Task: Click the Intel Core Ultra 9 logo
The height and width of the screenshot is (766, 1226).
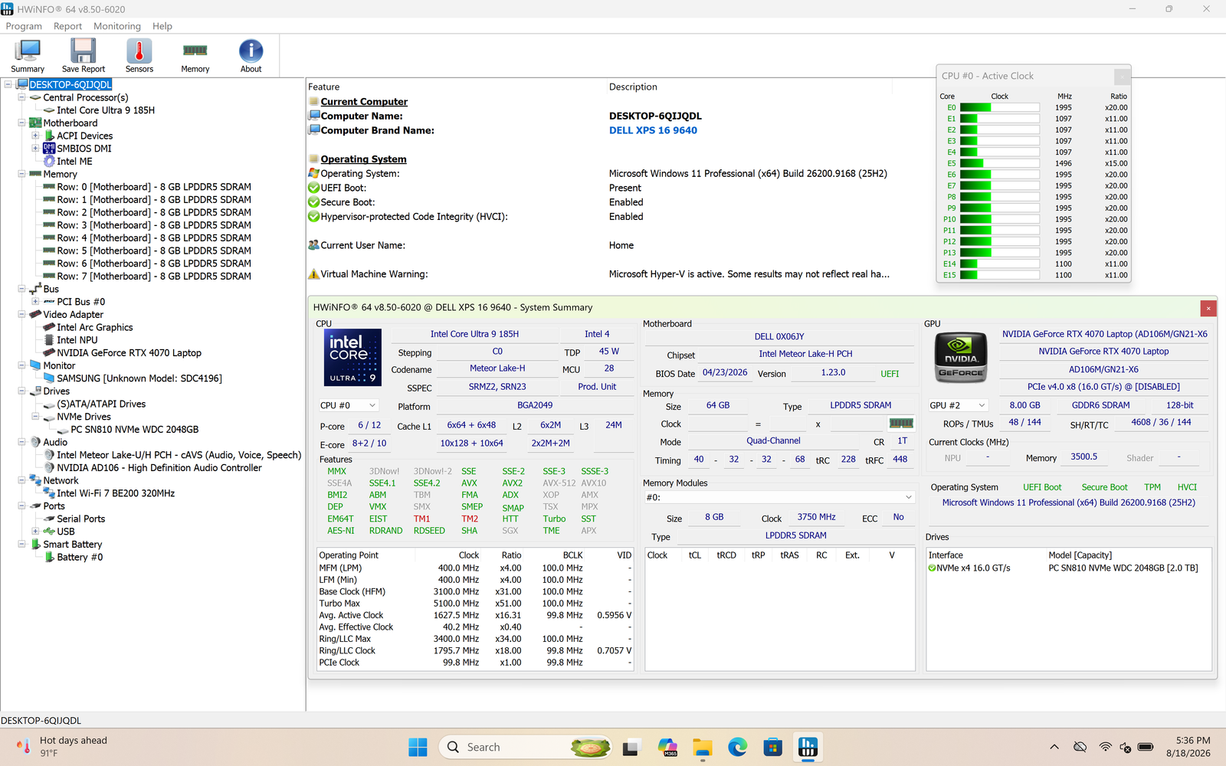Action: [352, 357]
